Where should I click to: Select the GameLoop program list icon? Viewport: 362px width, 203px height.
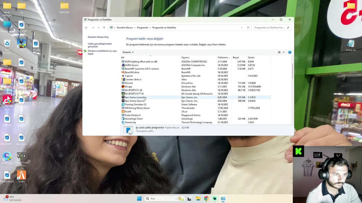pos(123,122)
